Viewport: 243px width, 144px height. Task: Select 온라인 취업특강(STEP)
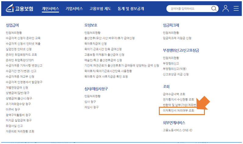pyautogui.click(x=20, y=60)
